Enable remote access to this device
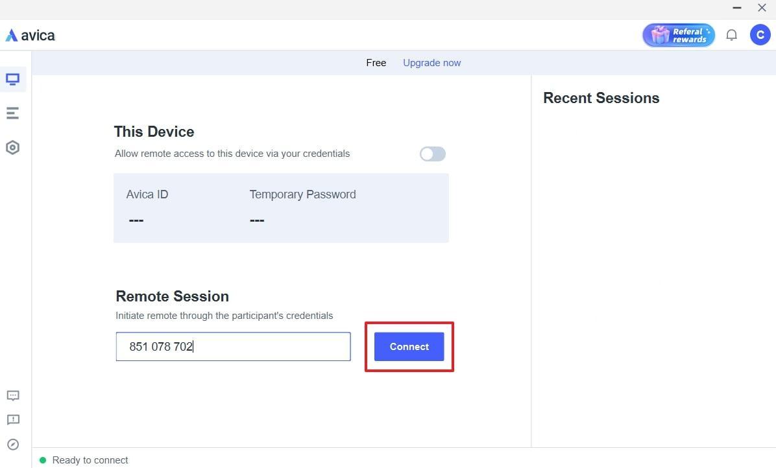 pos(432,154)
